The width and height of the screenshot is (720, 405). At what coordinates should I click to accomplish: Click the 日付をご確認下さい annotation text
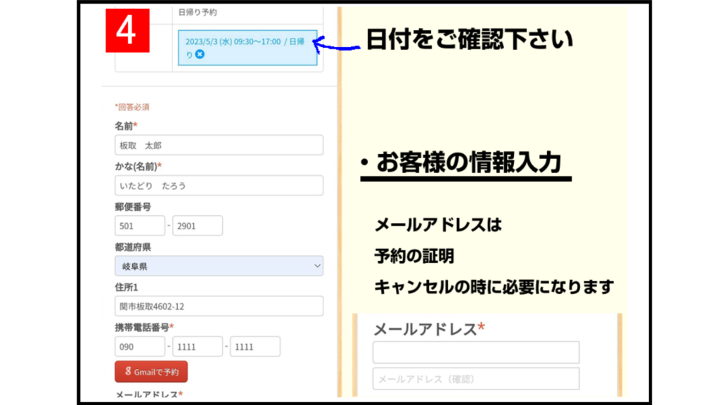(x=469, y=39)
